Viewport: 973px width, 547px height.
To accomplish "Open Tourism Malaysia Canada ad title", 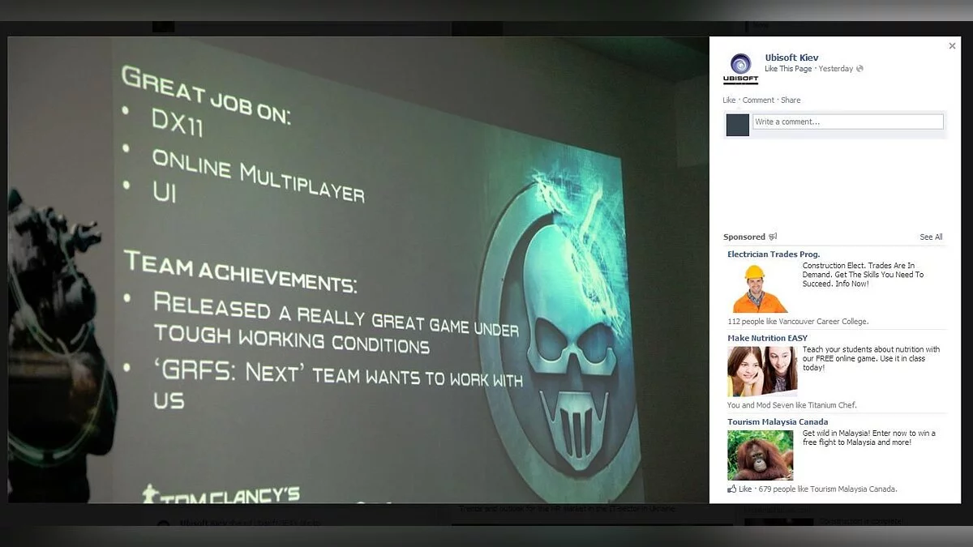I will click(778, 422).
